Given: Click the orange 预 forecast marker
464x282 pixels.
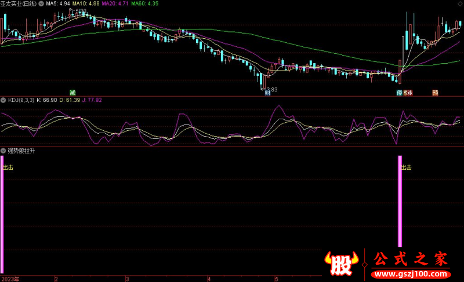Looking at the screenshot, I should (434, 92).
